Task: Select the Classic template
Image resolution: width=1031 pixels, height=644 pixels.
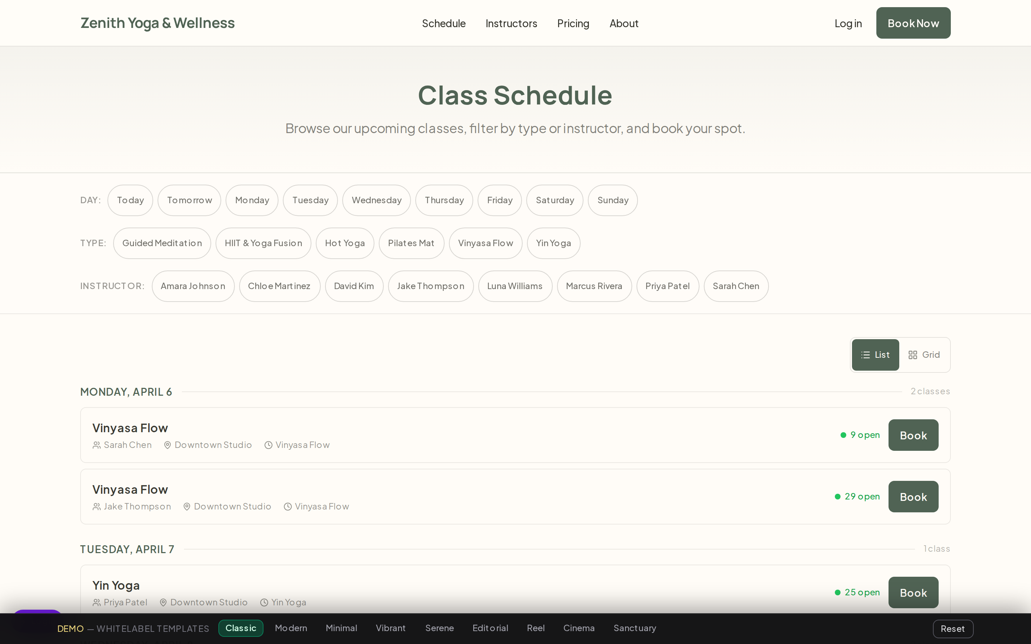Action: (x=241, y=628)
